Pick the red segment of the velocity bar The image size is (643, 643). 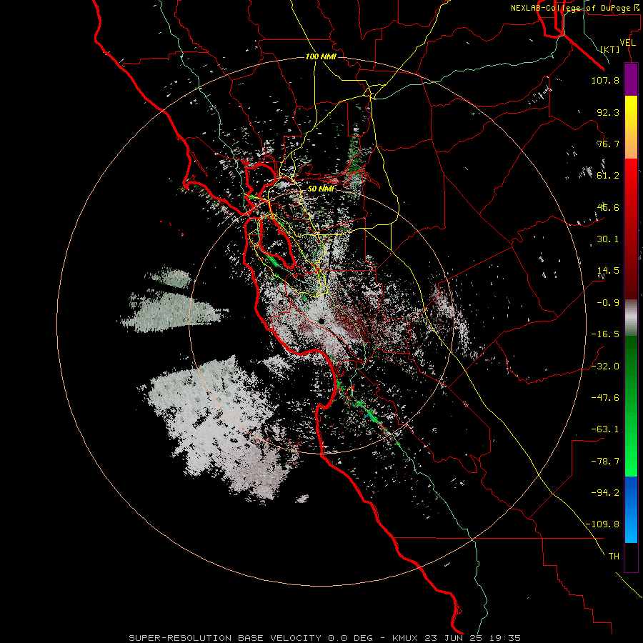point(631,229)
